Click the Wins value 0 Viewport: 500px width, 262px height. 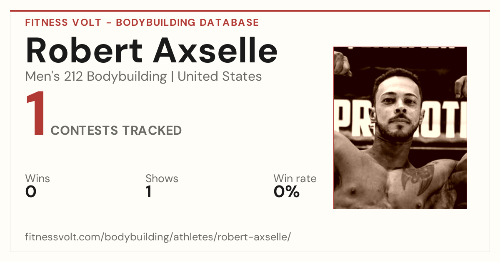click(31, 192)
